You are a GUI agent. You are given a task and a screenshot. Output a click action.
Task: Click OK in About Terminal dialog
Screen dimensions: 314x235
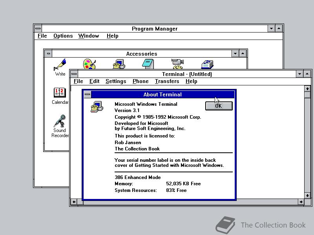pyautogui.click(x=219, y=106)
